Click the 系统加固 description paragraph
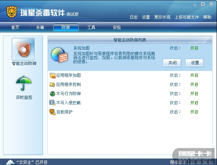 [114, 58]
